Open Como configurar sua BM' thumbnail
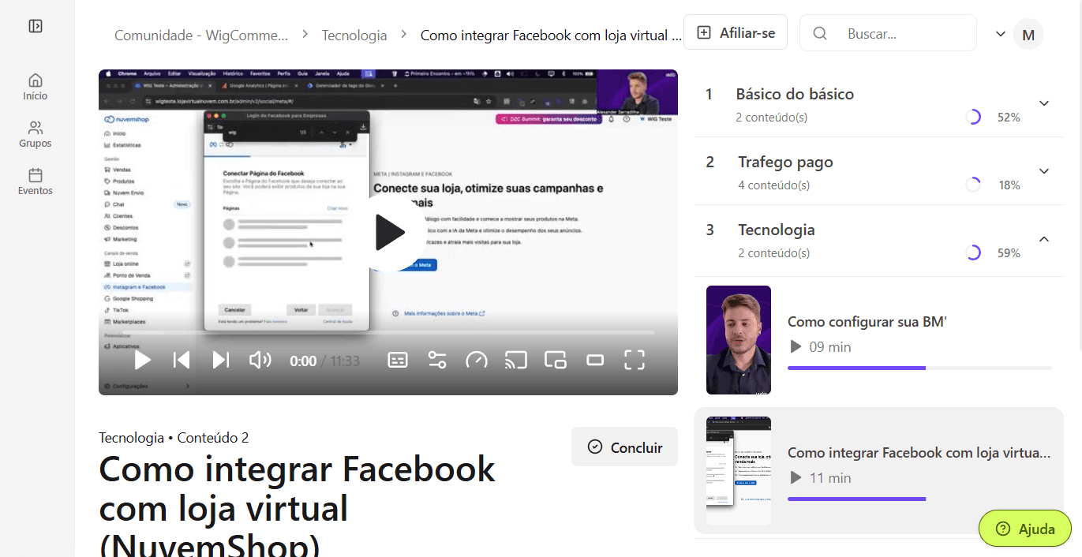This screenshot has height=557, width=1082. click(739, 340)
